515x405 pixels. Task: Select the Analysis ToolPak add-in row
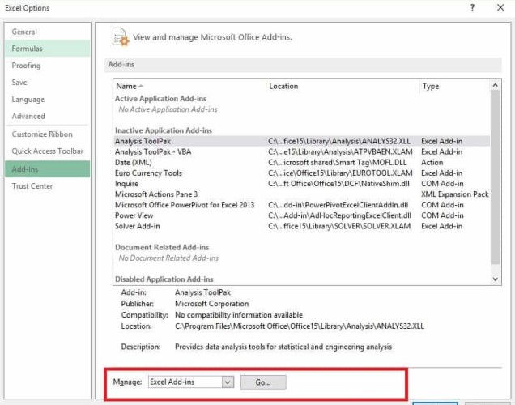[302, 141]
